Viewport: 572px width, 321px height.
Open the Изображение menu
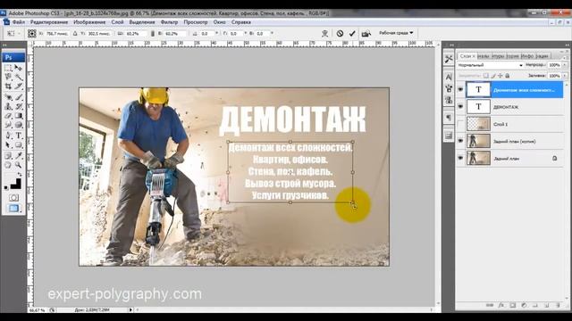(x=89, y=22)
